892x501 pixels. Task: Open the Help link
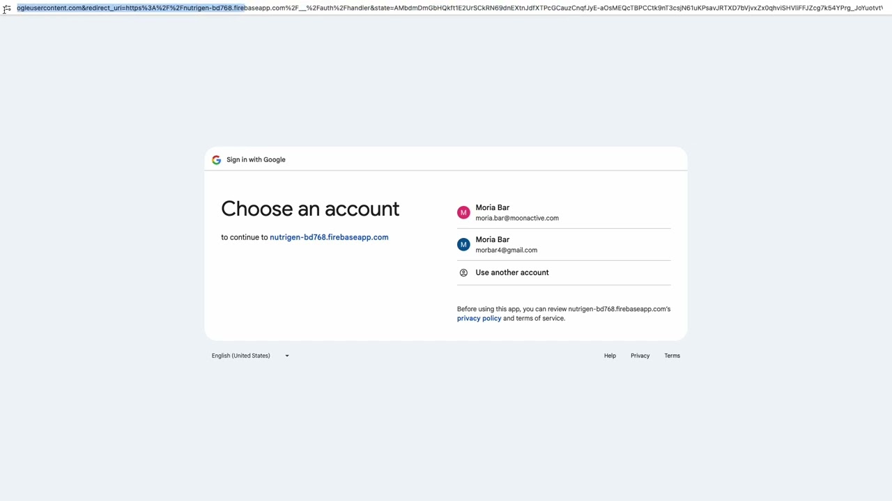pos(610,356)
